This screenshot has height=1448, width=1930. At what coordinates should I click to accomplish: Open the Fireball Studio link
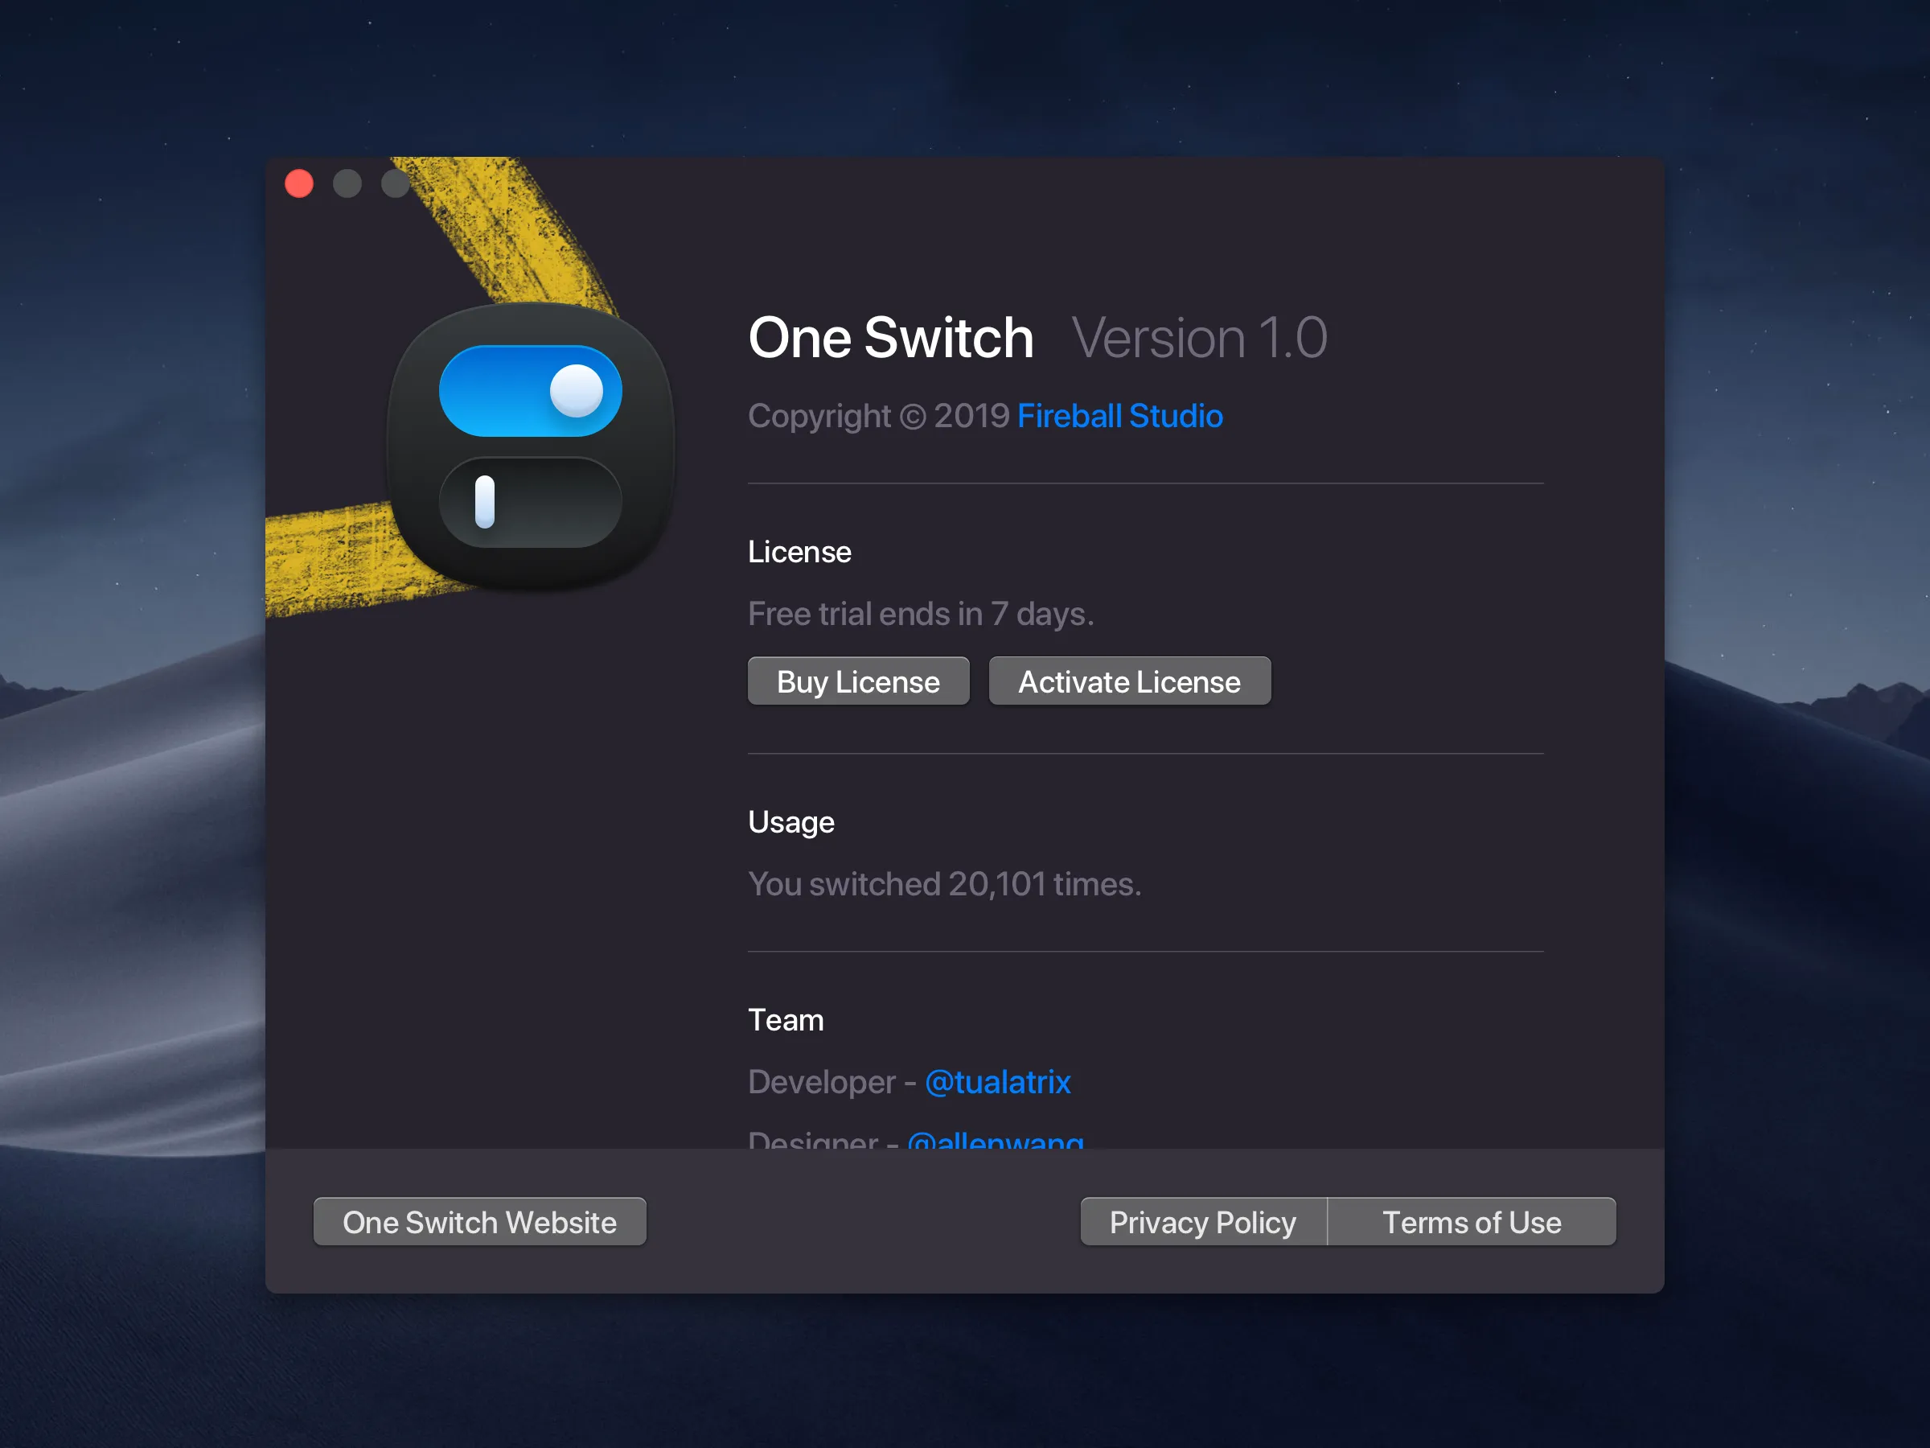(x=1119, y=417)
